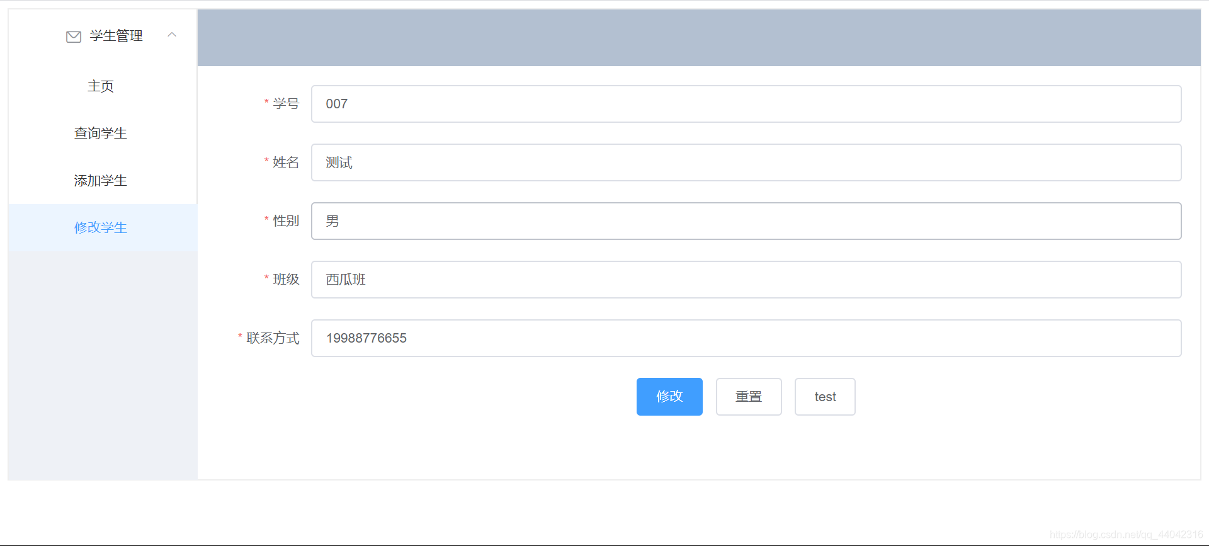Click the 学号 field label
The width and height of the screenshot is (1209, 546).
click(x=286, y=103)
